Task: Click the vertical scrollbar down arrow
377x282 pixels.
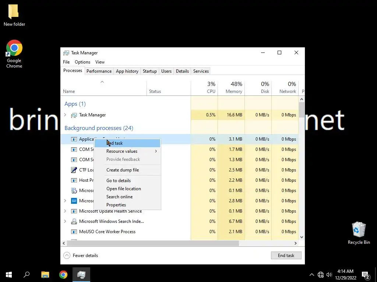Action: (302, 237)
